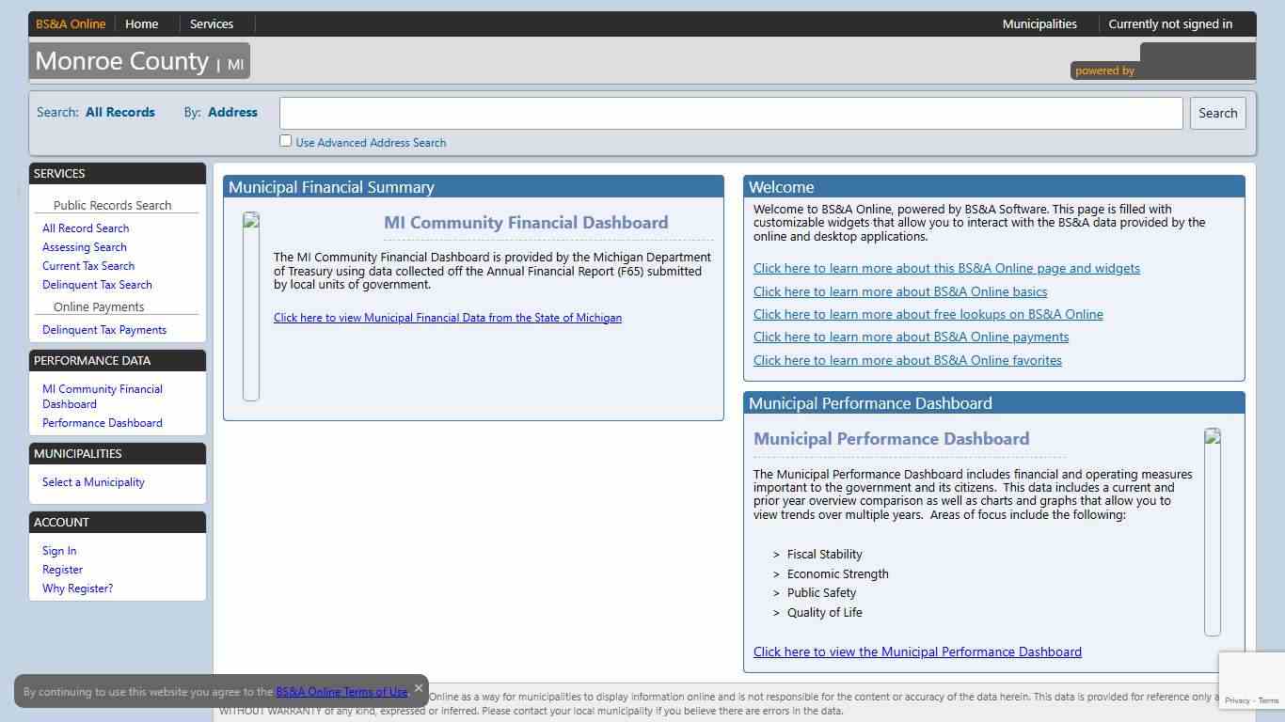Click the reCAPTCHA badge in the corner
The width and height of the screenshot is (1285, 722).
click(1251, 680)
